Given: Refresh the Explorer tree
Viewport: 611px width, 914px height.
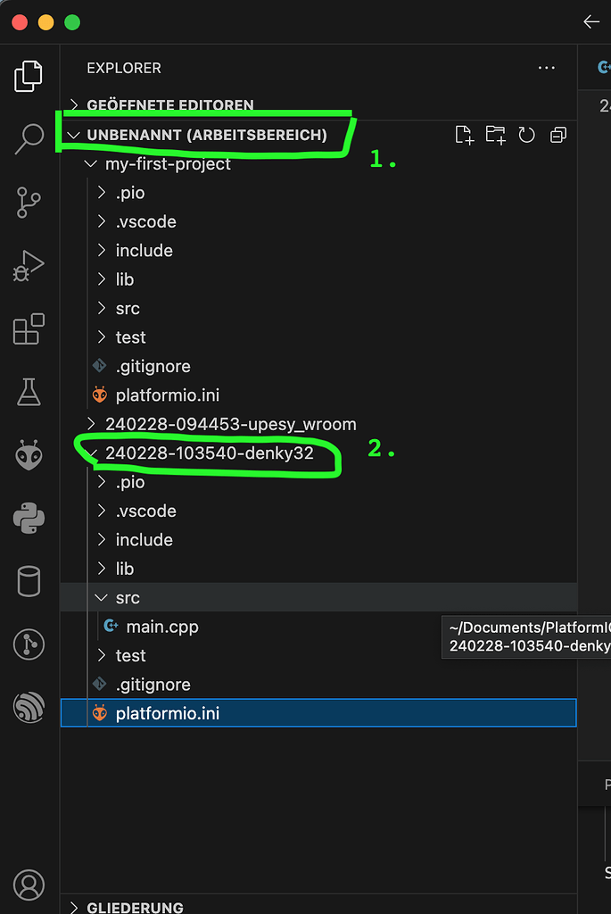Looking at the screenshot, I should tap(526, 136).
